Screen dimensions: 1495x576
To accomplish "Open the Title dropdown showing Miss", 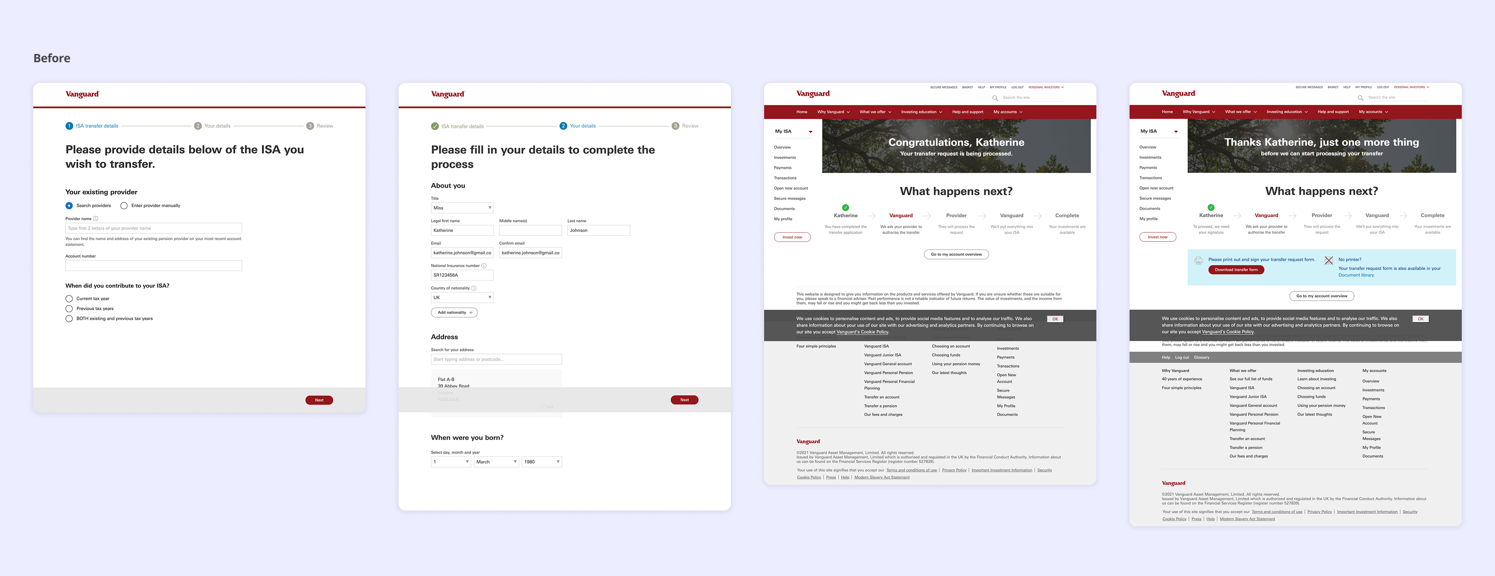I will point(462,207).
